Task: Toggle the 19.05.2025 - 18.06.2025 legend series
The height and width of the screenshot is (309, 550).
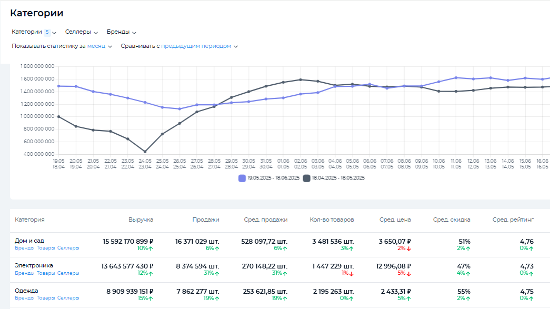Action: (x=269, y=178)
